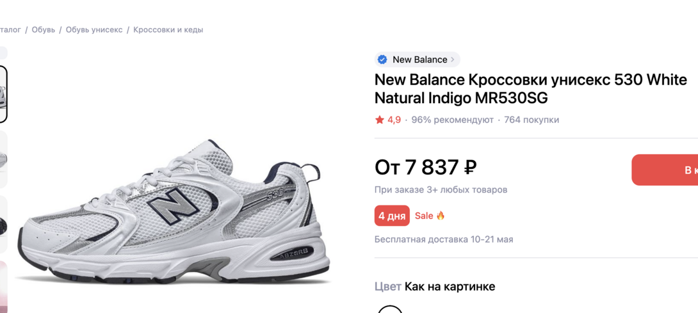The image size is (698, 313).
Task: Select the first selected sneaker thumbnail
Action: 3,94
